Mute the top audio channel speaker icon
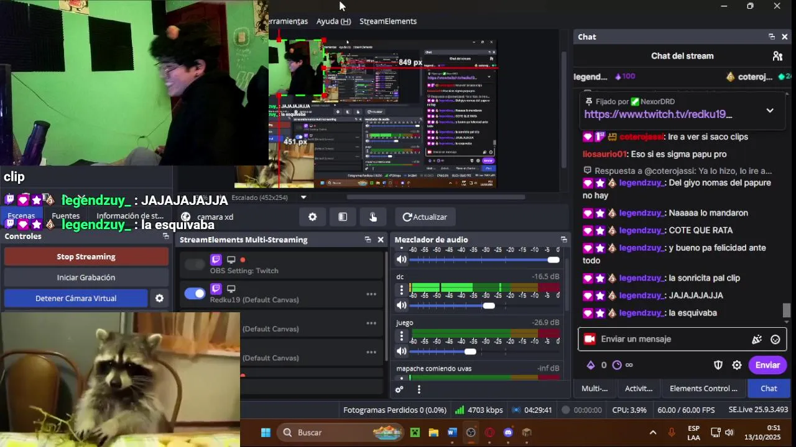This screenshot has height=447, width=796. pos(402,260)
